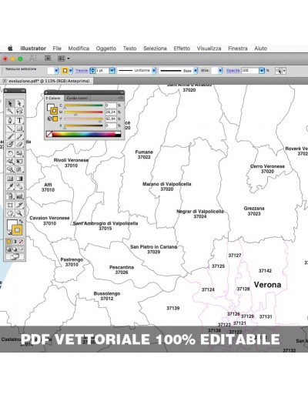Select the Mesh tool

coord(10,179)
